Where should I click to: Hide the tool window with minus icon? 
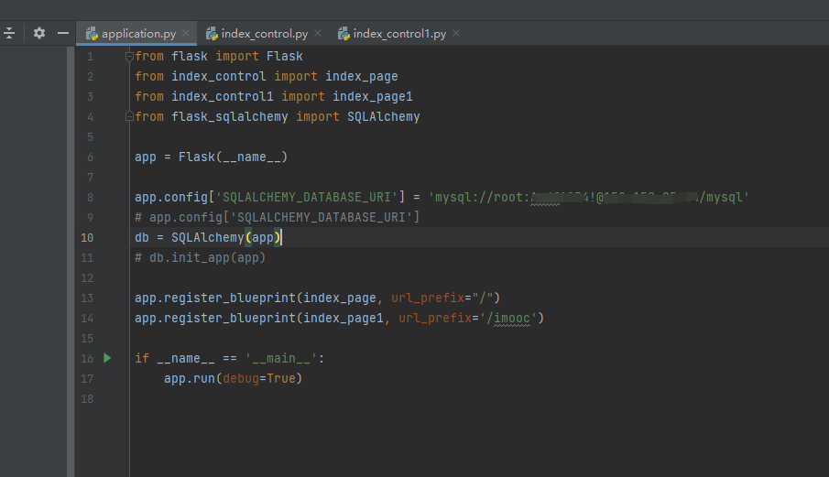[x=63, y=33]
